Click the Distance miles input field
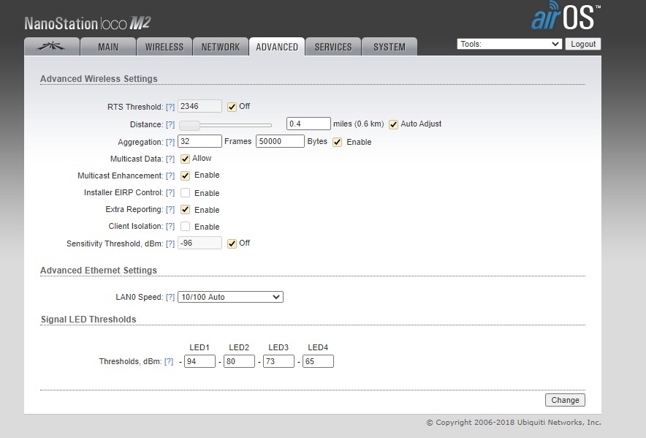This screenshot has width=646, height=438. pos(308,124)
